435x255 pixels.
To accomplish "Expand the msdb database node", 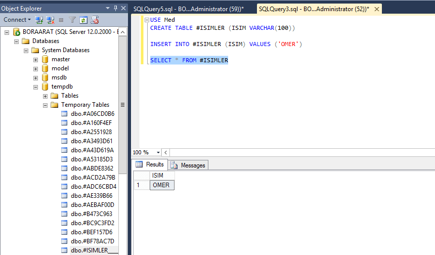I will point(35,78).
